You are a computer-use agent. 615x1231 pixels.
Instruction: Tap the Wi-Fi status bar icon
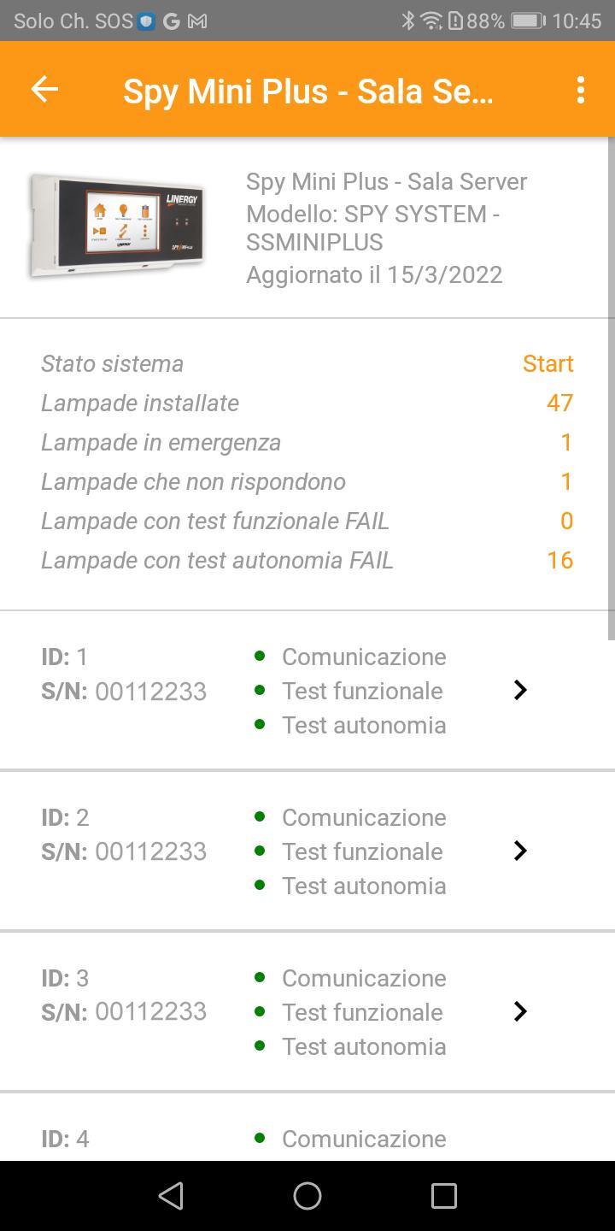[x=432, y=21]
